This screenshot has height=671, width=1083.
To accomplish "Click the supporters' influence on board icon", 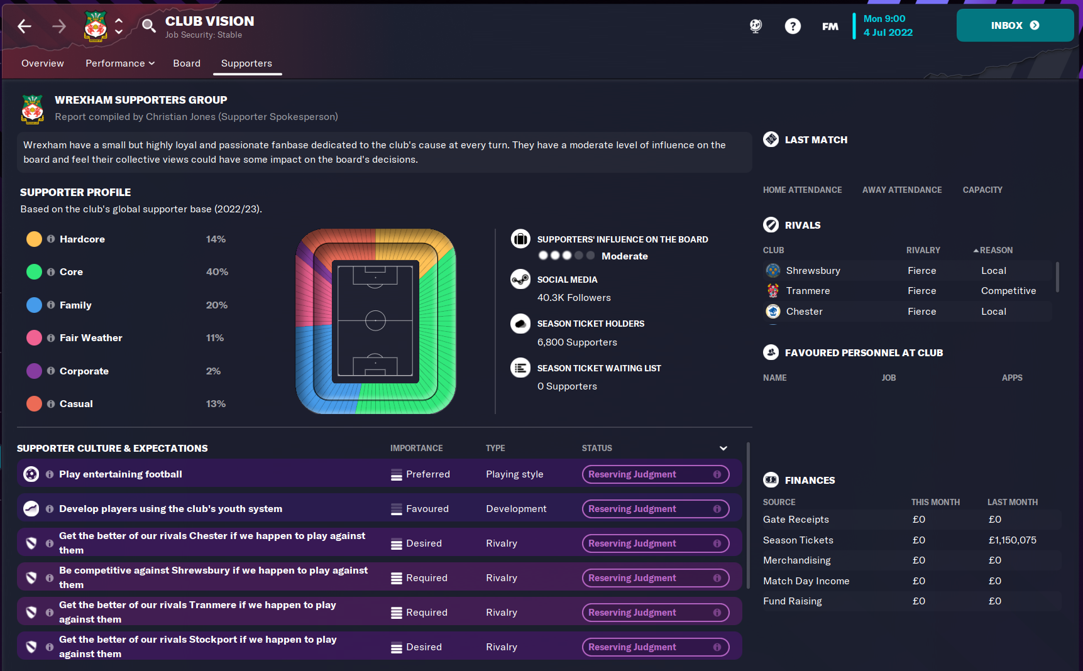I will [520, 239].
